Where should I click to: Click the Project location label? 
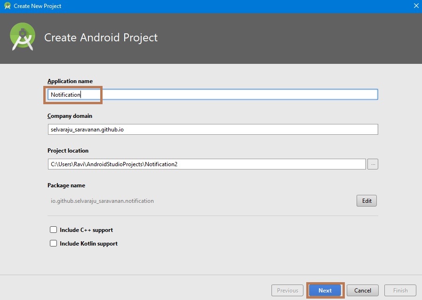(x=68, y=151)
